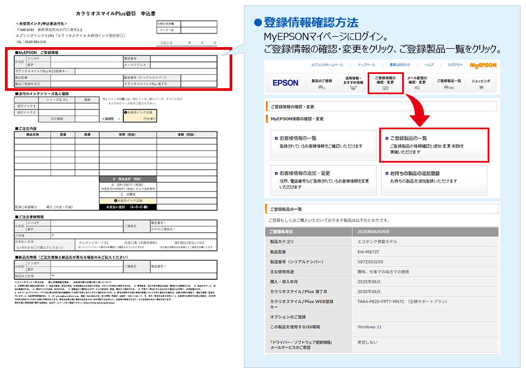Go to トップページ link

click(x=367, y=65)
